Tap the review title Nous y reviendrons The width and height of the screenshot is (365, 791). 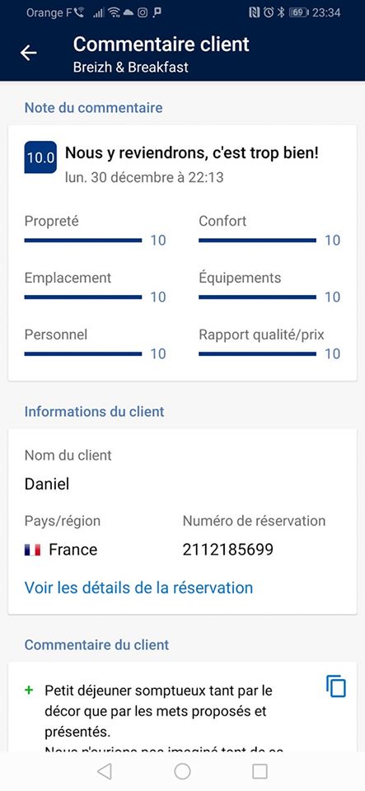click(x=192, y=153)
